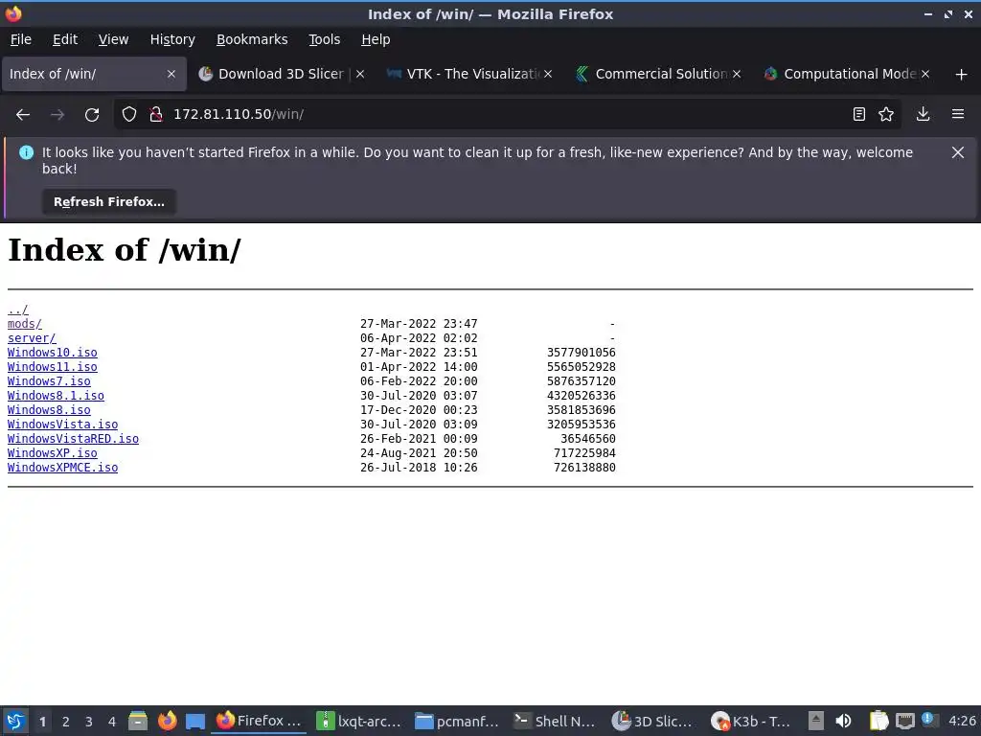Open the tracking protection shield icon
Image resolution: width=981 pixels, height=736 pixels.
(129, 114)
